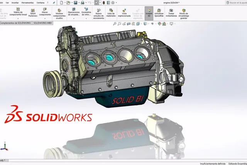Open dropdown arrow next to New icon
This screenshot has height=165, width=247.
pyautogui.click(x=65, y=3)
